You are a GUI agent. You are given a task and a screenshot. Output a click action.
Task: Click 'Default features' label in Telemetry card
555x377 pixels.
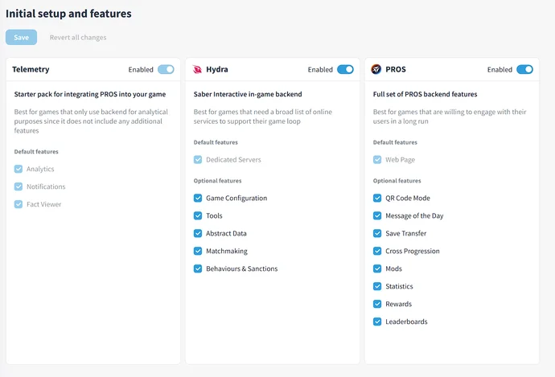36,151
